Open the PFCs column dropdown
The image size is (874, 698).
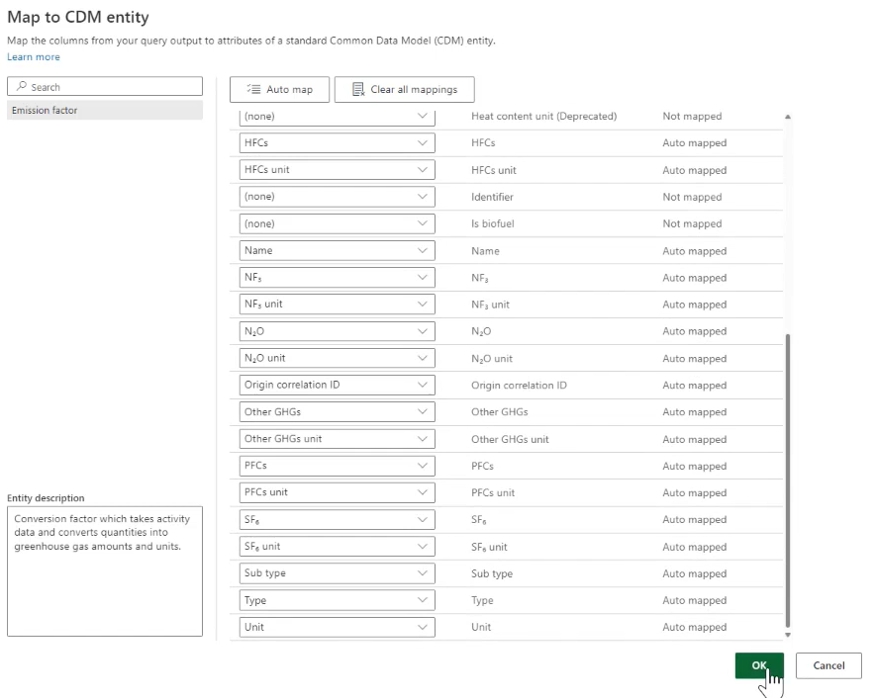pyautogui.click(x=338, y=466)
